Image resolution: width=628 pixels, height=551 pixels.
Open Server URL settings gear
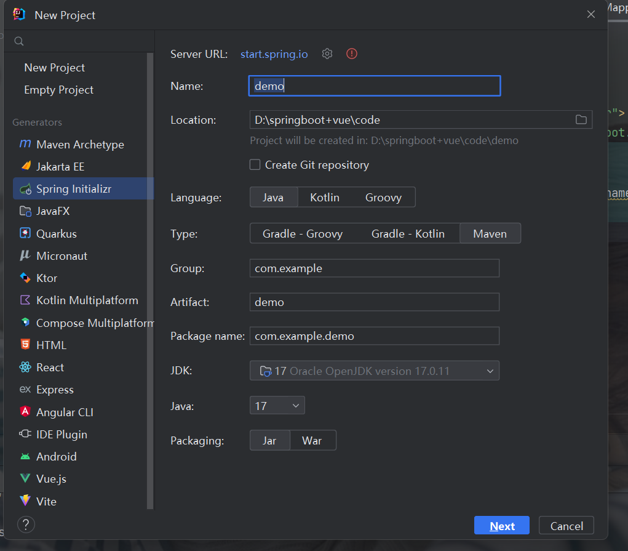pyautogui.click(x=327, y=54)
